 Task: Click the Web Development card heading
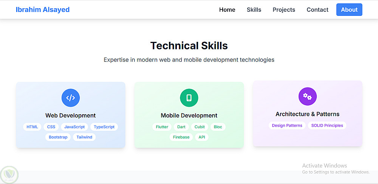tap(71, 116)
